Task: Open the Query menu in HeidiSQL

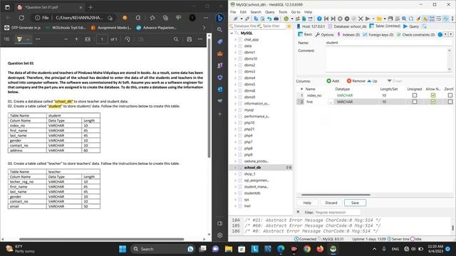Action: click(269, 12)
